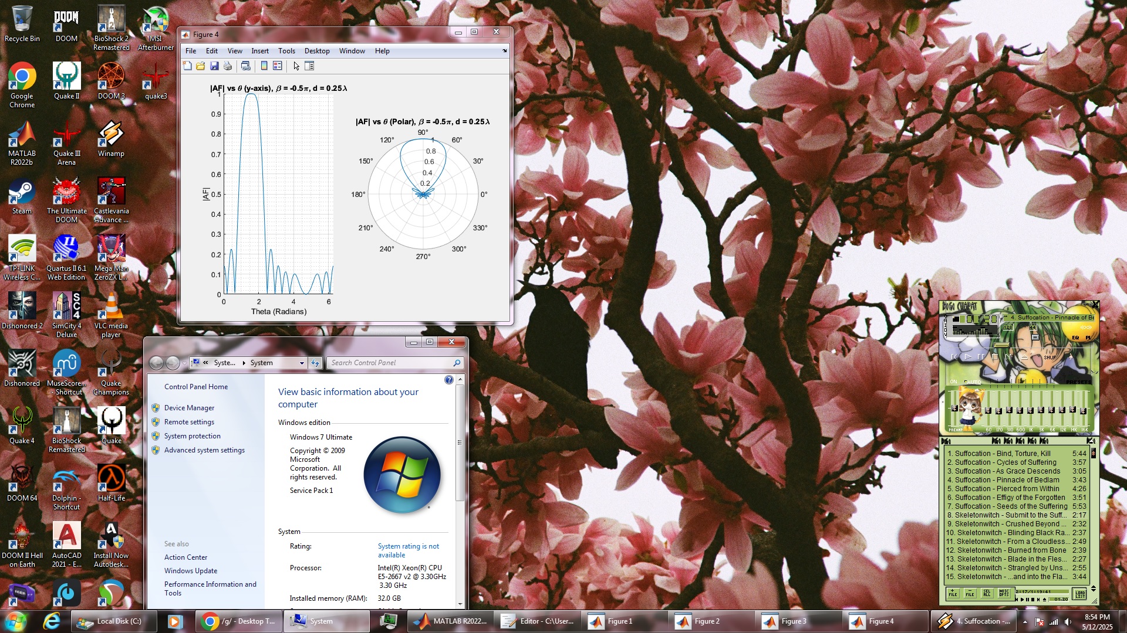Open Internet Explorer from the taskbar
Image resolution: width=1127 pixels, height=633 pixels.
tap(52, 621)
